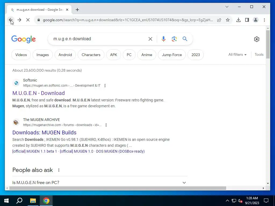The height and width of the screenshot is (206, 275).
Task: Click the horizontal scrollbar right arrow
Action: [x=263, y=188]
